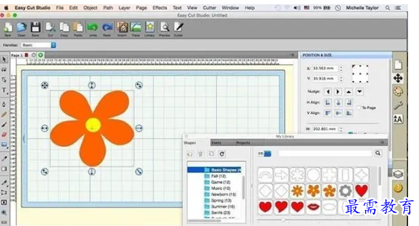
Task: Open the Layers panel icon
Action: click(398, 175)
